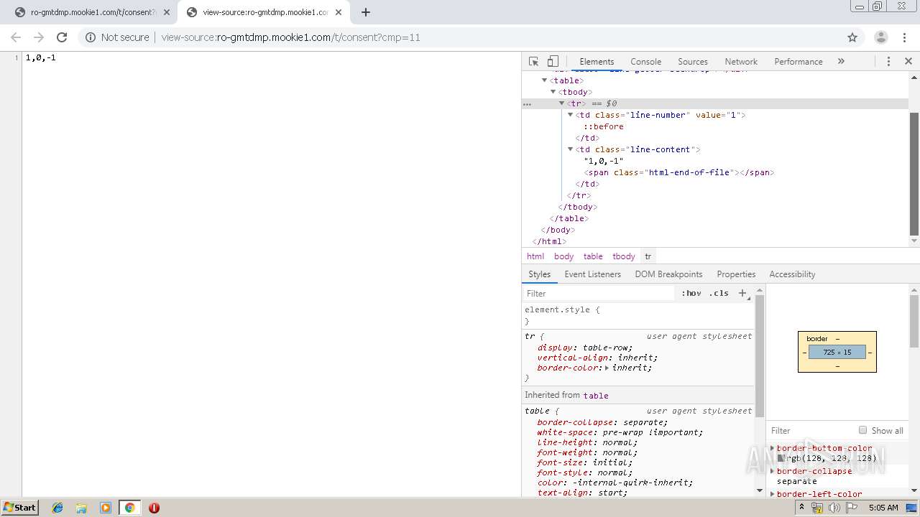Collapse the table node

point(544,80)
